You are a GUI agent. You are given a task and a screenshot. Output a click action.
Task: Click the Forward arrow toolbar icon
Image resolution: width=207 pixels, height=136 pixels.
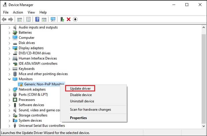(x=11, y=20)
